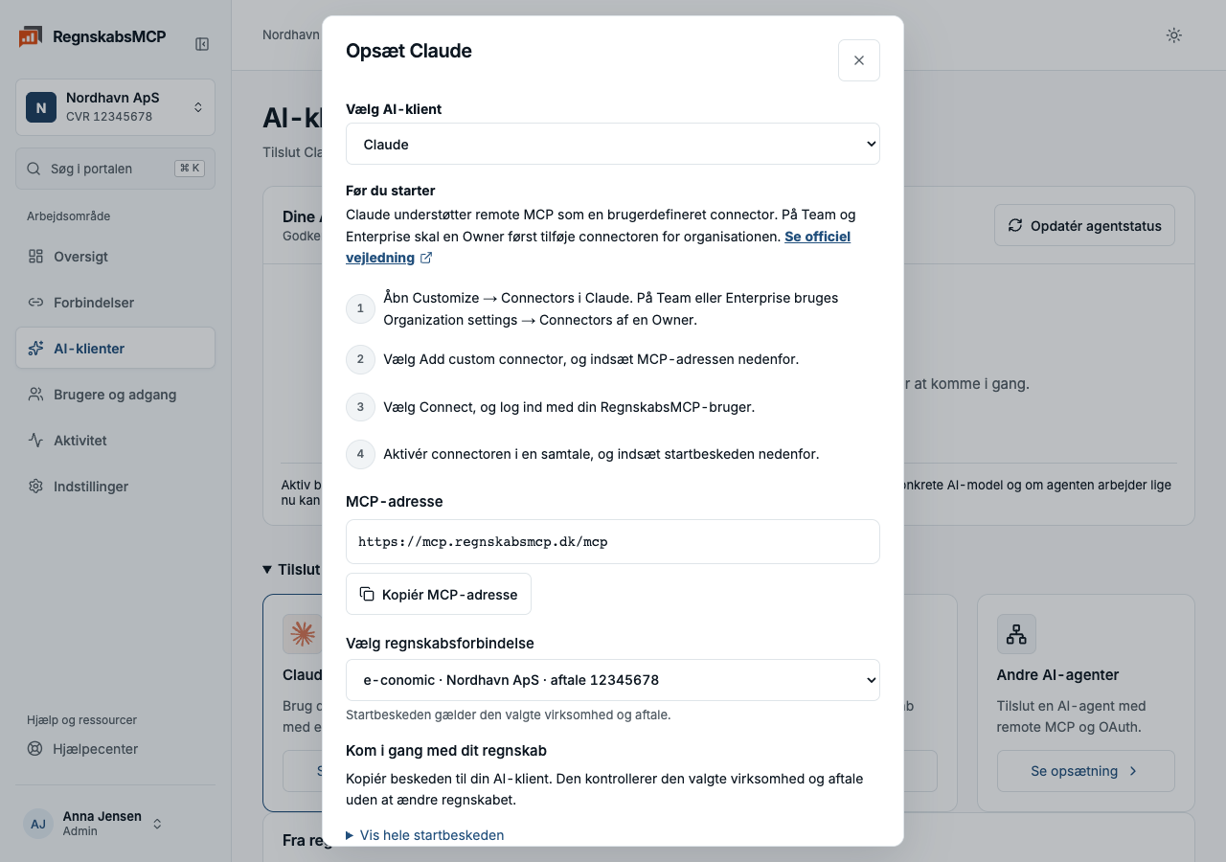The height and width of the screenshot is (862, 1226).
Task: Click the external link icon after vejledning
Action: pos(426,258)
